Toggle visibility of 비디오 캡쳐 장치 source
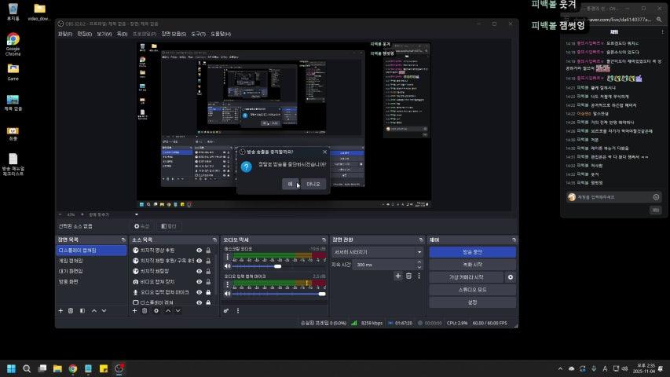The height and width of the screenshot is (377, 670). 199,281
